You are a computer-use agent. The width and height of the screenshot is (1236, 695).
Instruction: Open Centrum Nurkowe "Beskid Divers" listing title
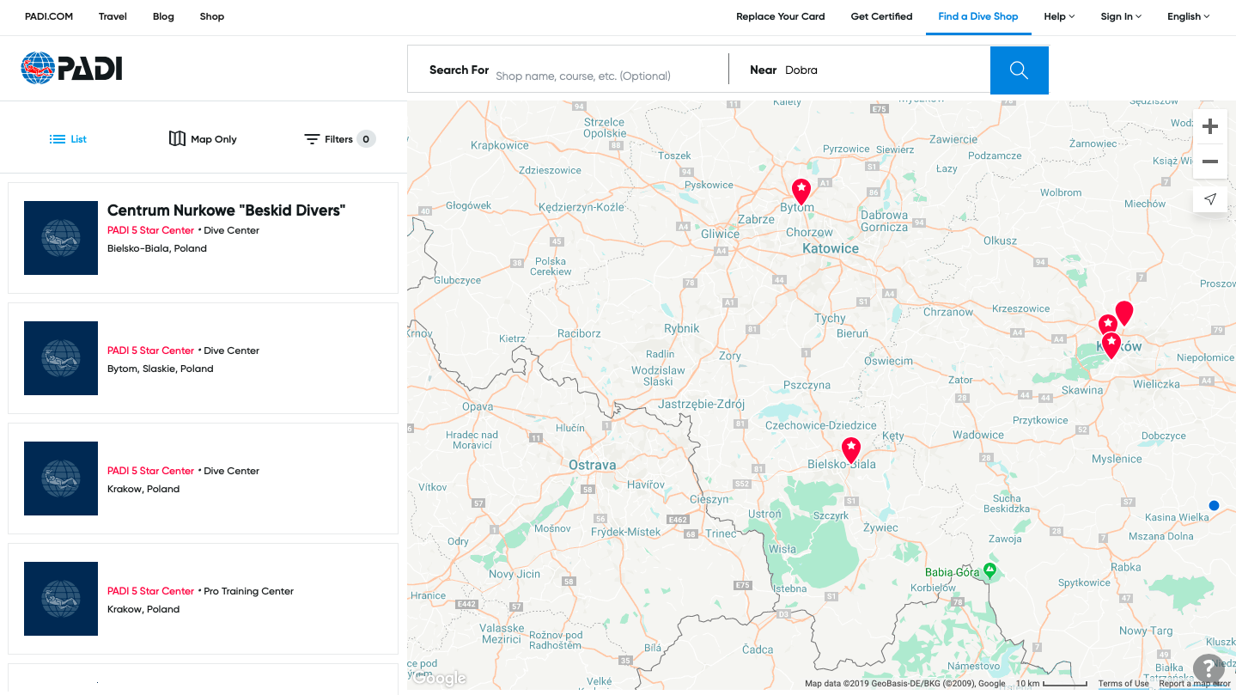pos(226,210)
